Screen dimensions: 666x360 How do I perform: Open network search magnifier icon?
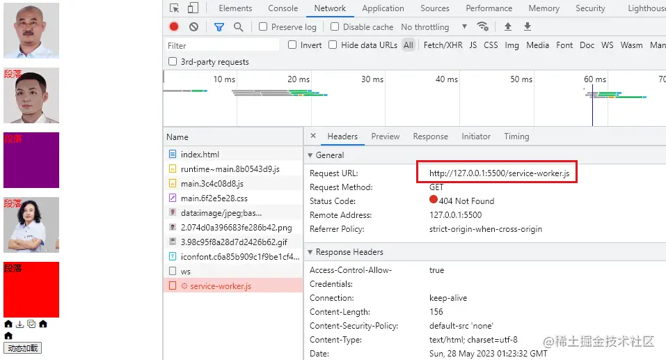click(238, 27)
